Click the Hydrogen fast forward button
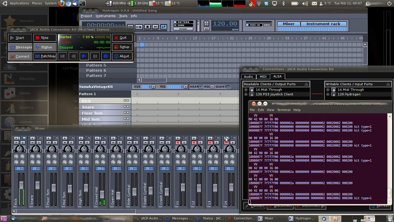 (155, 27)
